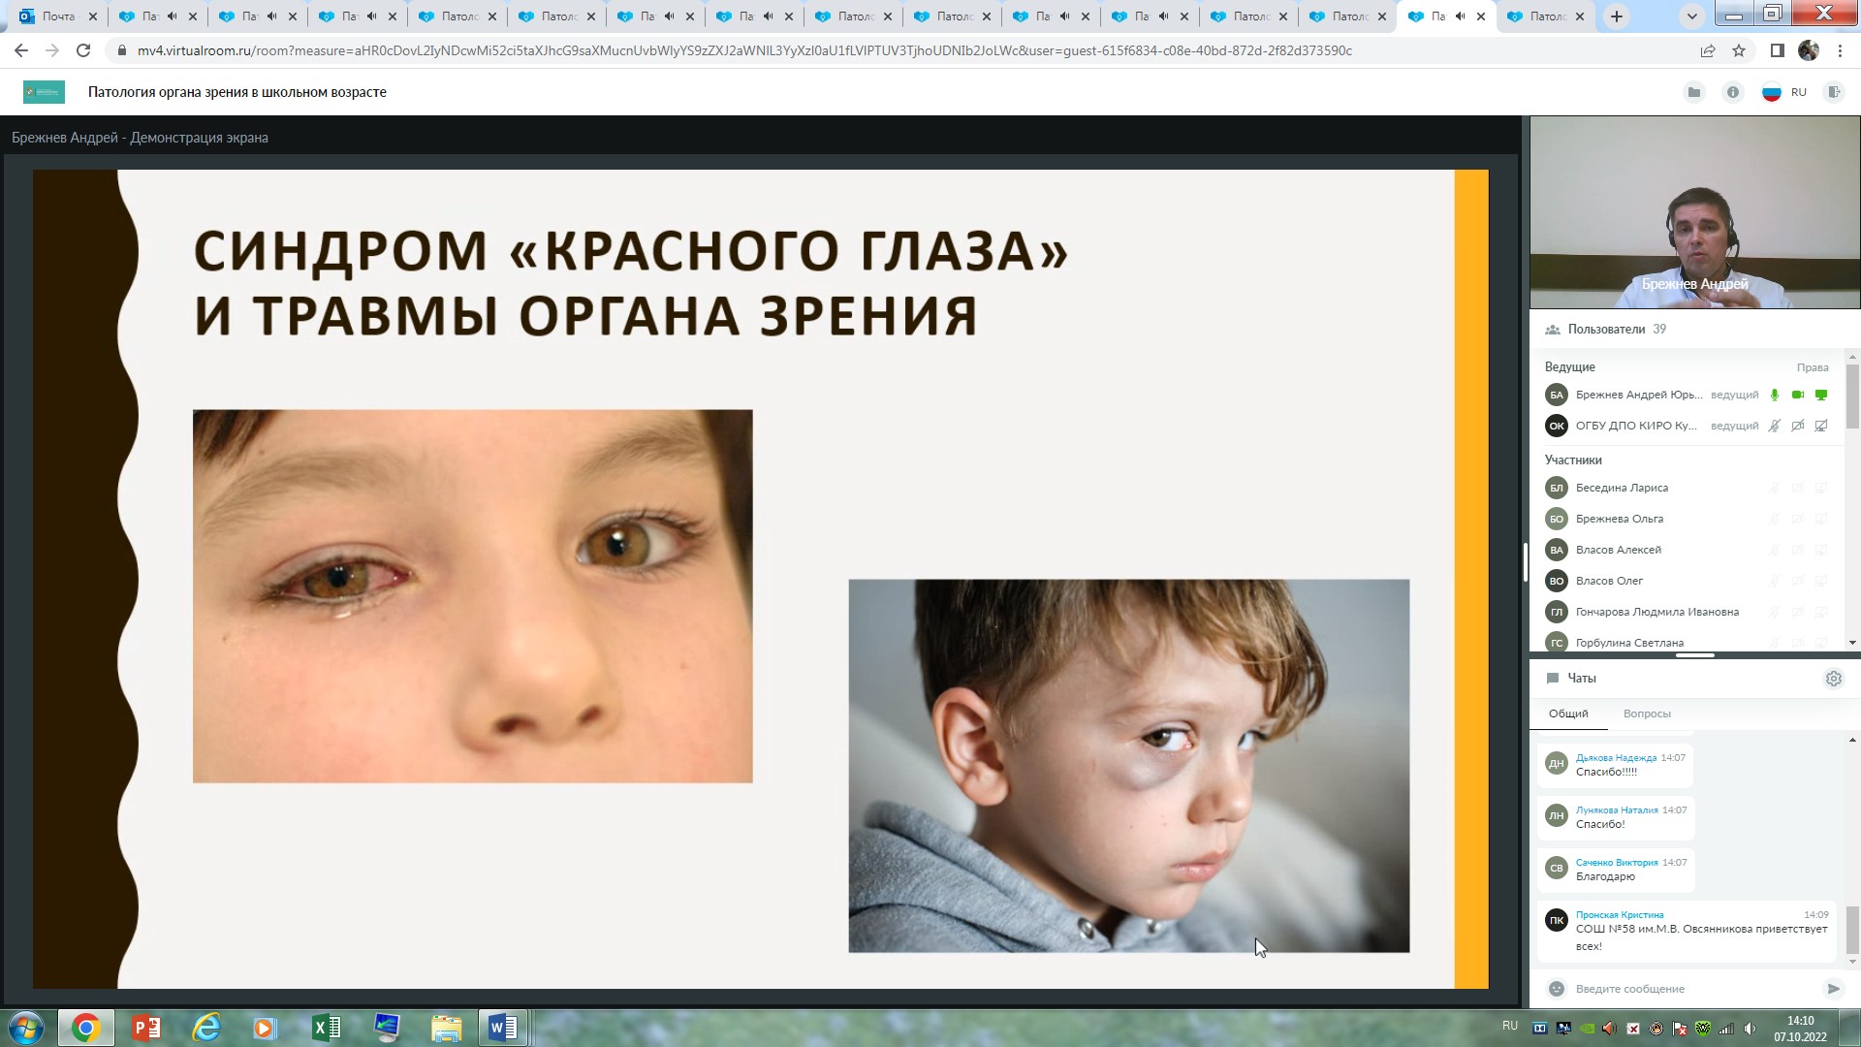The width and height of the screenshot is (1861, 1047).
Task: Open a new browser tab
Action: [x=1617, y=16]
